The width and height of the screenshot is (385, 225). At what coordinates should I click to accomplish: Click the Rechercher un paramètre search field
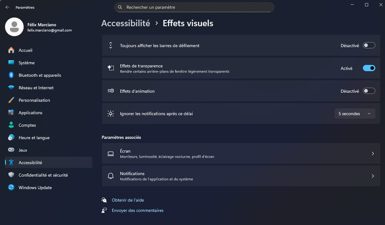194,7
